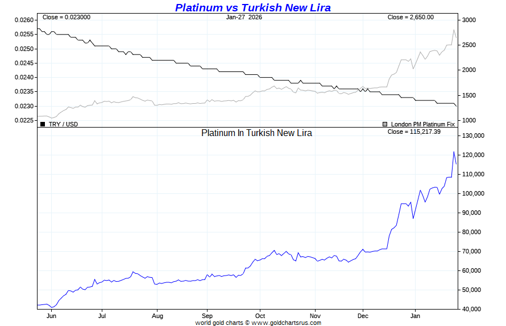The height and width of the screenshot is (326, 506).
Task: Click the 0.0260 tick on the left axis
Action: 24,20
